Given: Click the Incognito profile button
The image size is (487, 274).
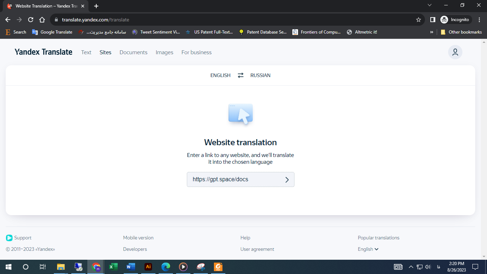Looking at the screenshot, I should [456, 20].
